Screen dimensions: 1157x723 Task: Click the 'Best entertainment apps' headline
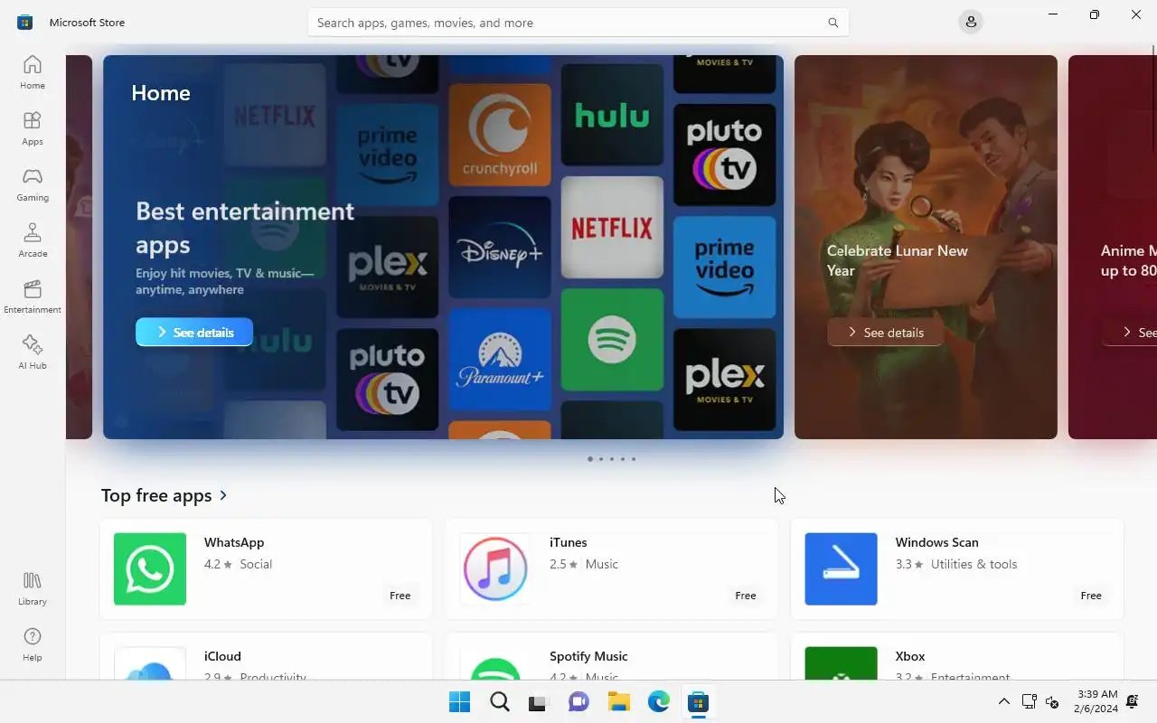click(x=245, y=228)
